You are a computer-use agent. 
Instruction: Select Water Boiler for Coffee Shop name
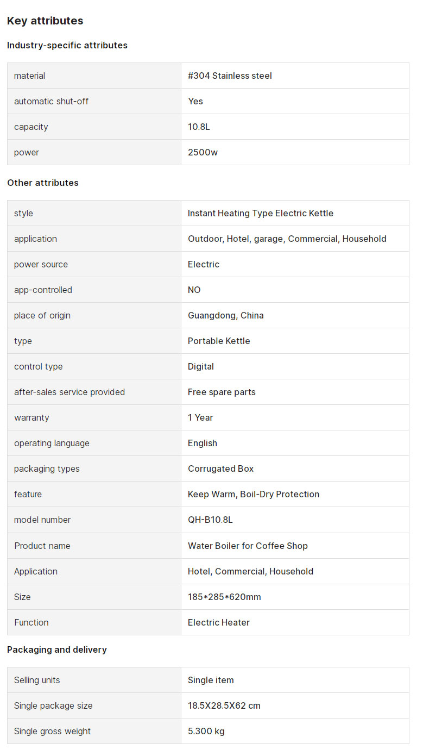pos(248,546)
